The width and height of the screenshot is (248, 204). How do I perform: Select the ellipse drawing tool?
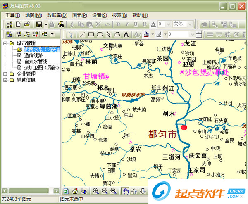point(100,34)
